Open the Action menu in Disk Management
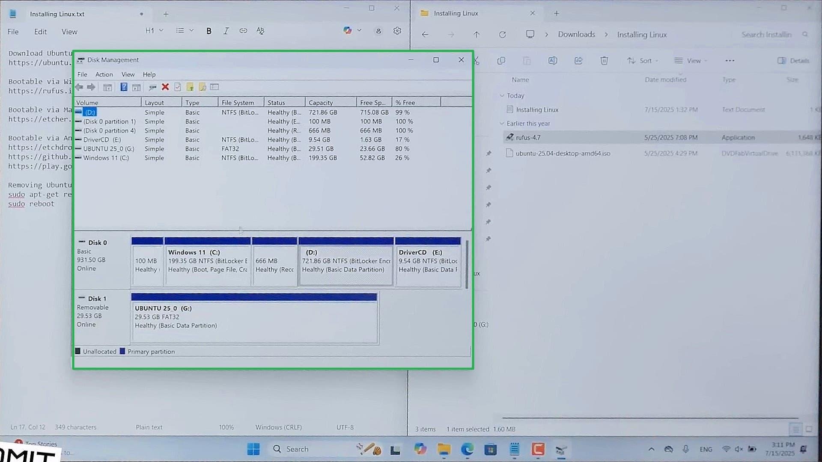822x462 pixels. pos(104,74)
